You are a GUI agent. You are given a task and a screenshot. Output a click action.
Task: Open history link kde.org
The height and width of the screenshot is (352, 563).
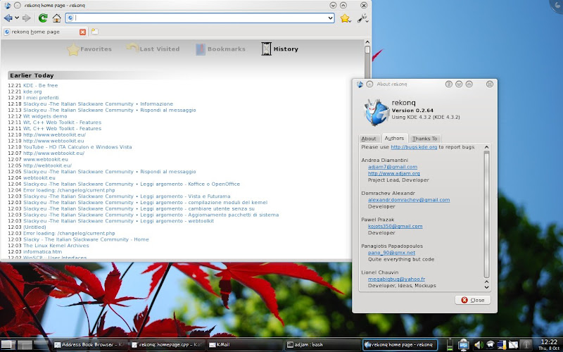[32, 92]
